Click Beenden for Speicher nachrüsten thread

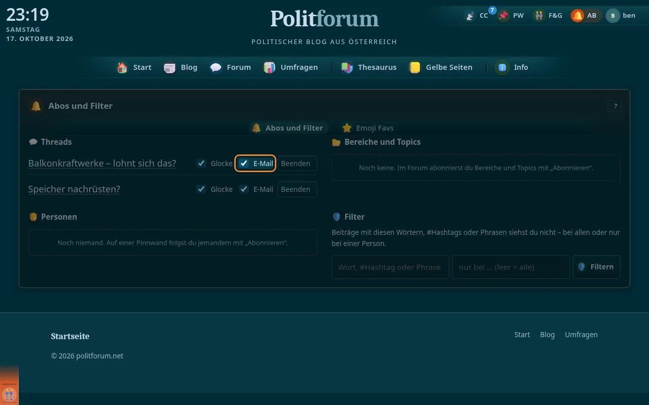[297, 189]
